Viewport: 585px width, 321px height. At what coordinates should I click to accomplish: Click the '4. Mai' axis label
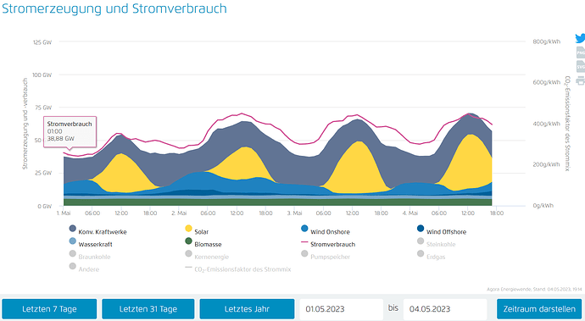(410, 213)
